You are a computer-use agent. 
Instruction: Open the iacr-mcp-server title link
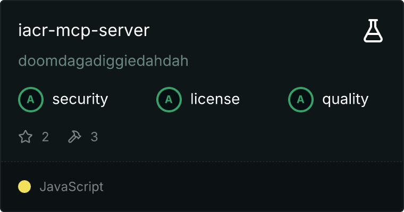pyautogui.click(x=84, y=30)
